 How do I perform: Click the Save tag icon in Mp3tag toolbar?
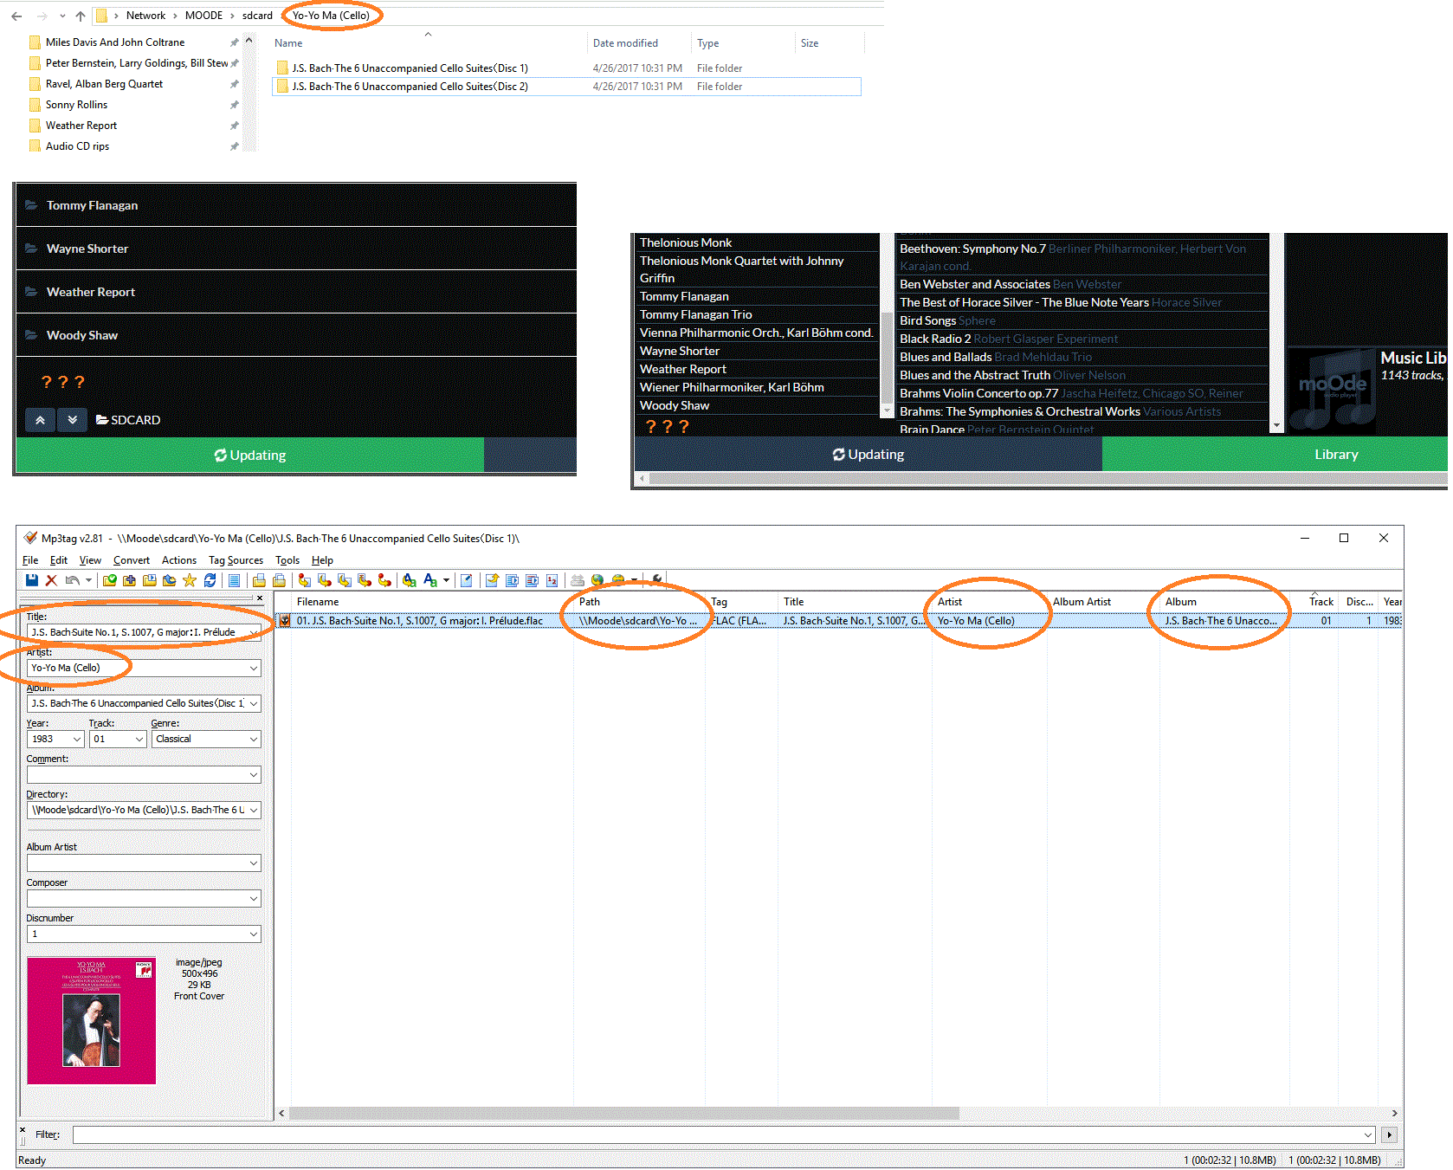[32, 580]
